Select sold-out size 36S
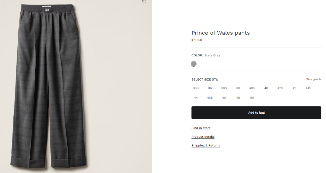326x173 pixels. pyautogui.click(x=196, y=88)
